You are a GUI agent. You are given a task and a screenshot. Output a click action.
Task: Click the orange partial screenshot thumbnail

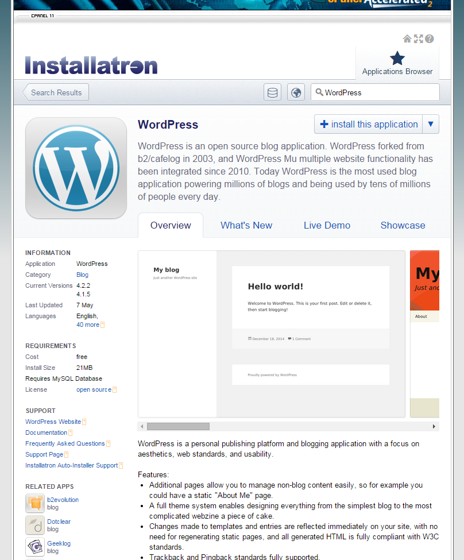[425, 334]
